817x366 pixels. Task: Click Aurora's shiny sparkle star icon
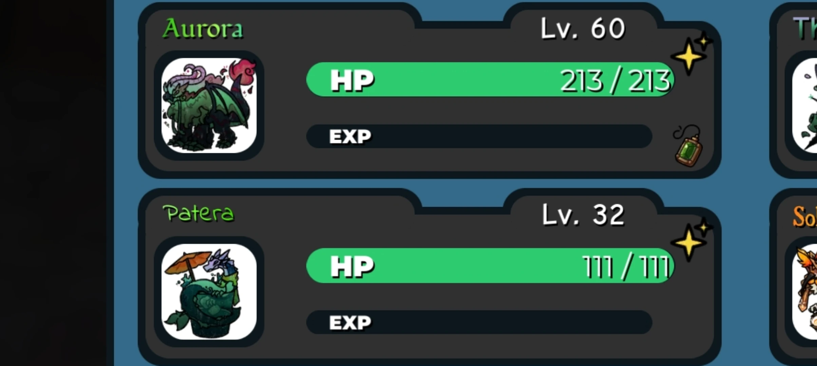pyautogui.click(x=691, y=54)
